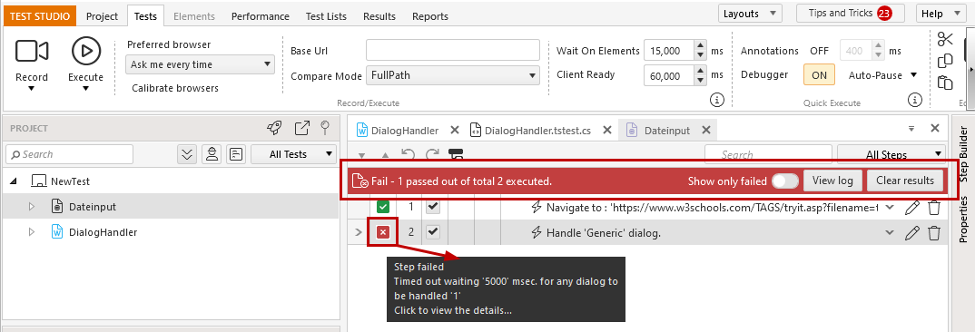Open the Preferred browser combo box
975x332 pixels.
200,64
